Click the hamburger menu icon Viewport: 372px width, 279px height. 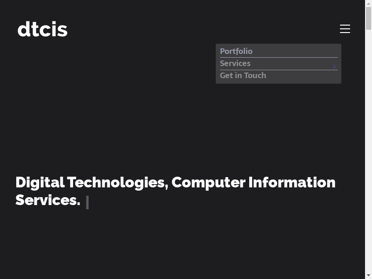coord(345,29)
